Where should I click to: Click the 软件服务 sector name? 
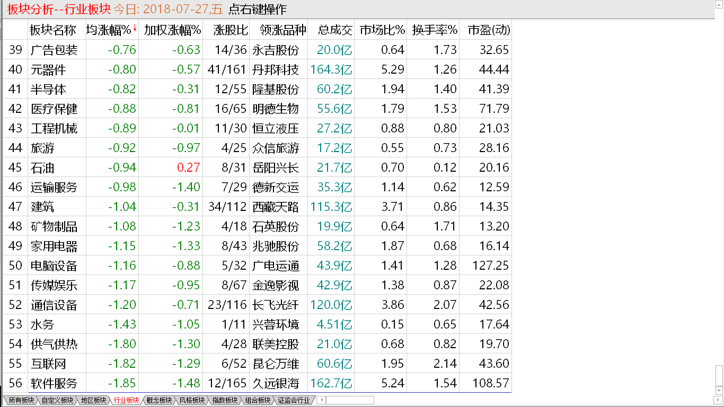click(x=54, y=383)
